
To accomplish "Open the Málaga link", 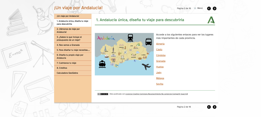I will (x=160, y=78).
